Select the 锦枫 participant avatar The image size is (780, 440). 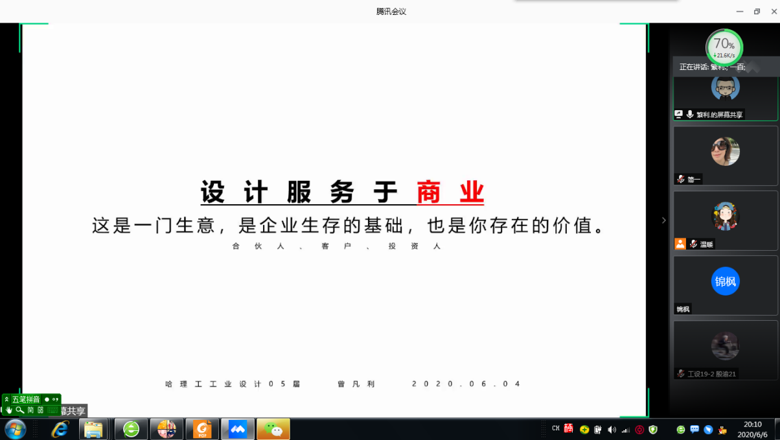(x=725, y=281)
